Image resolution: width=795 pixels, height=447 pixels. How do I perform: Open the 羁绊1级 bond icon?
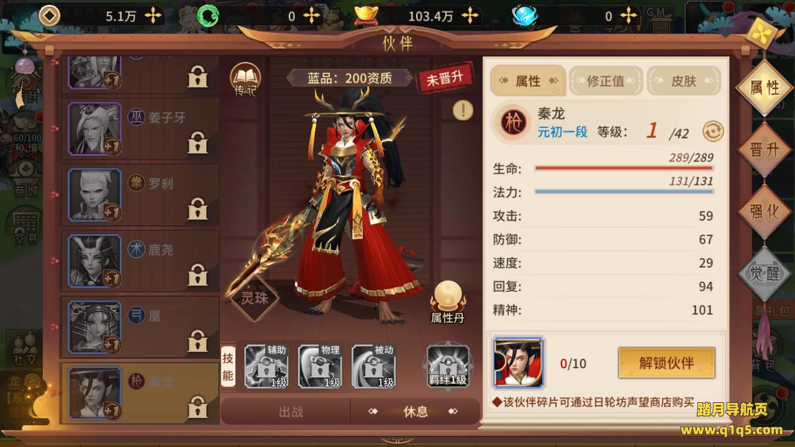tap(448, 366)
